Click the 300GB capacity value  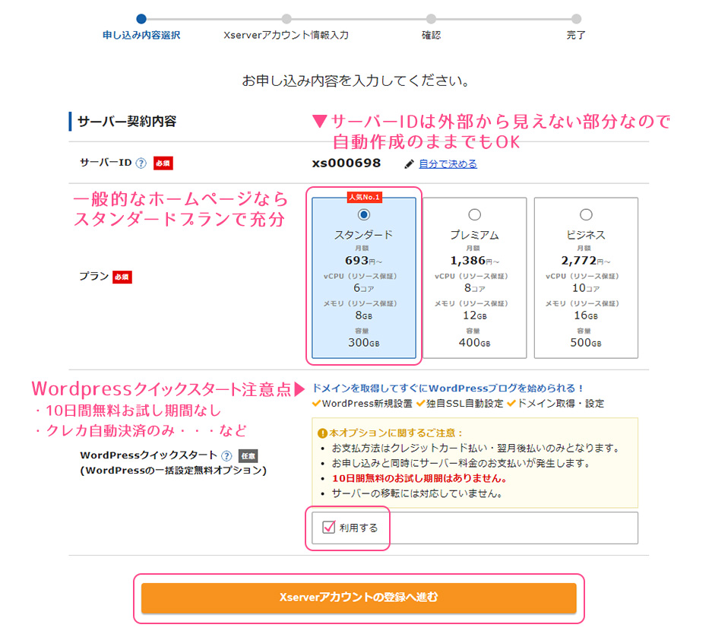364,343
